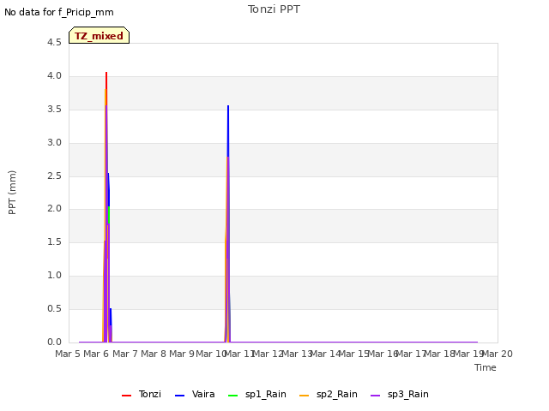
Task: Click the 3.5 y-axis tick label
Action: (54, 110)
